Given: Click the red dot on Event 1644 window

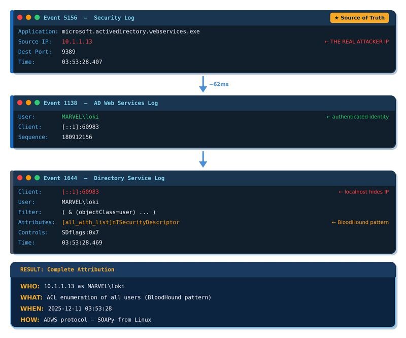Looking at the screenshot, I should (20, 178).
